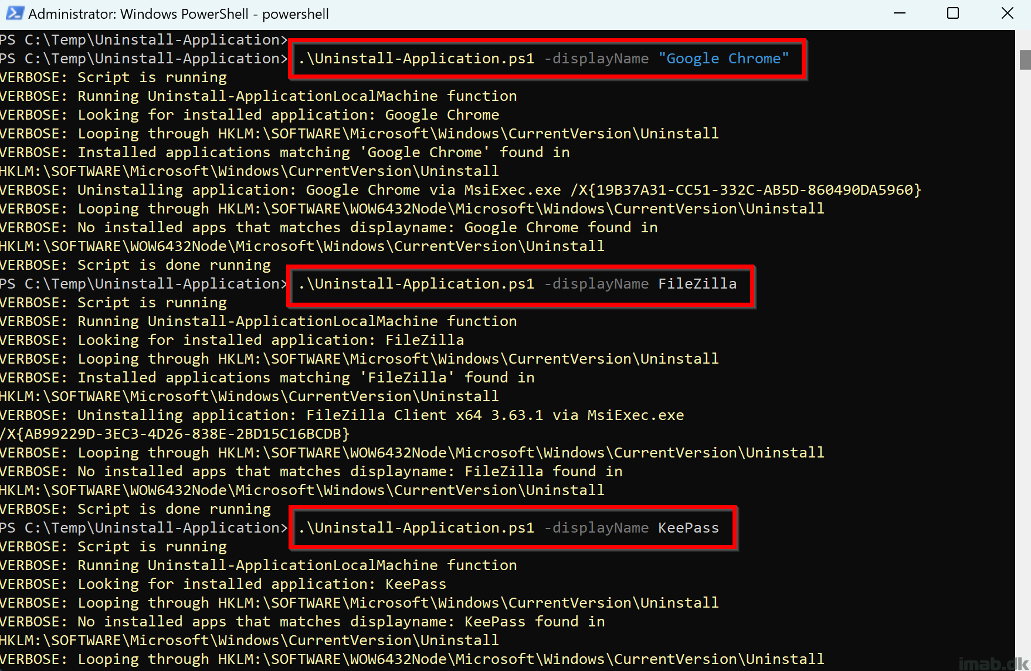1031x671 pixels.
Task: Click 'No installed apps that matches displayname: Google Chrome' line
Action: [329, 228]
